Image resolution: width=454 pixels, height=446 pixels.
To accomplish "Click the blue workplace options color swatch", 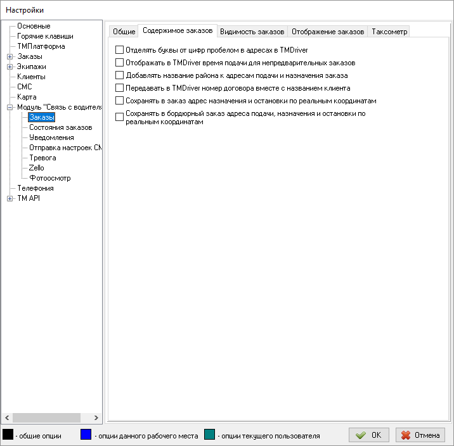I will tap(86, 435).
